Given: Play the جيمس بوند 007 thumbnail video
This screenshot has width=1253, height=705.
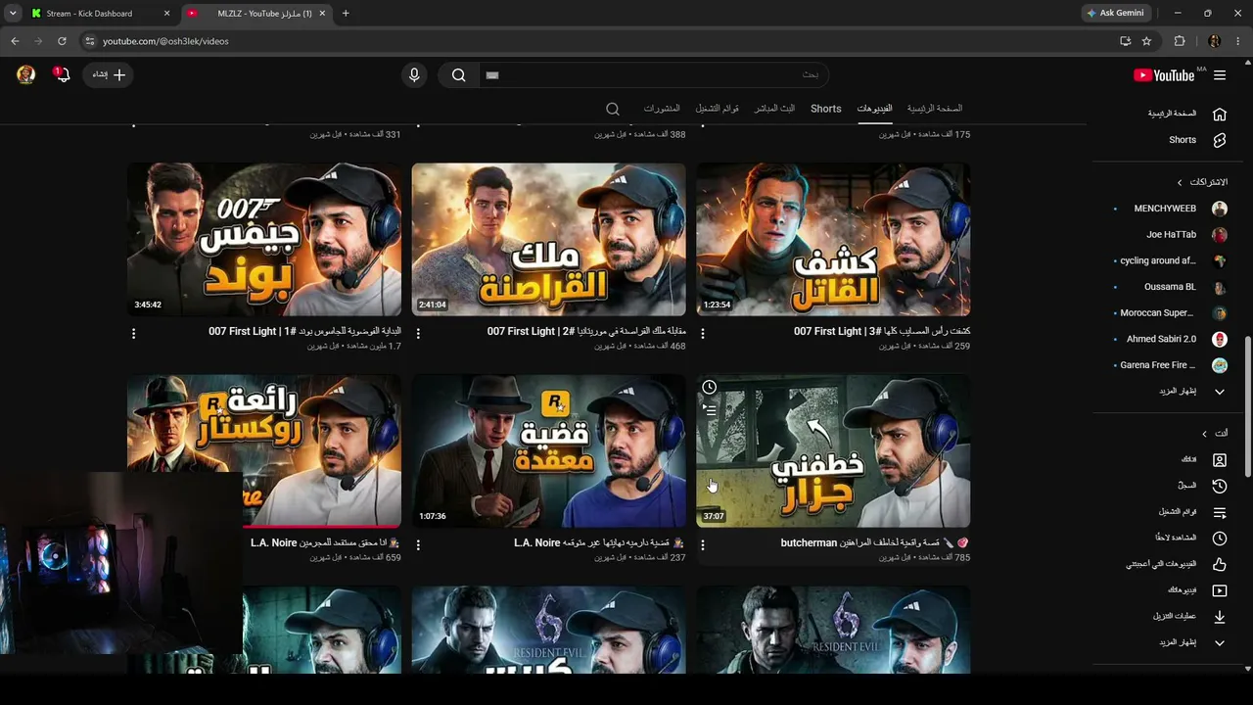Looking at the screenshot, I should pyautogui.click(x=264, y=240).
